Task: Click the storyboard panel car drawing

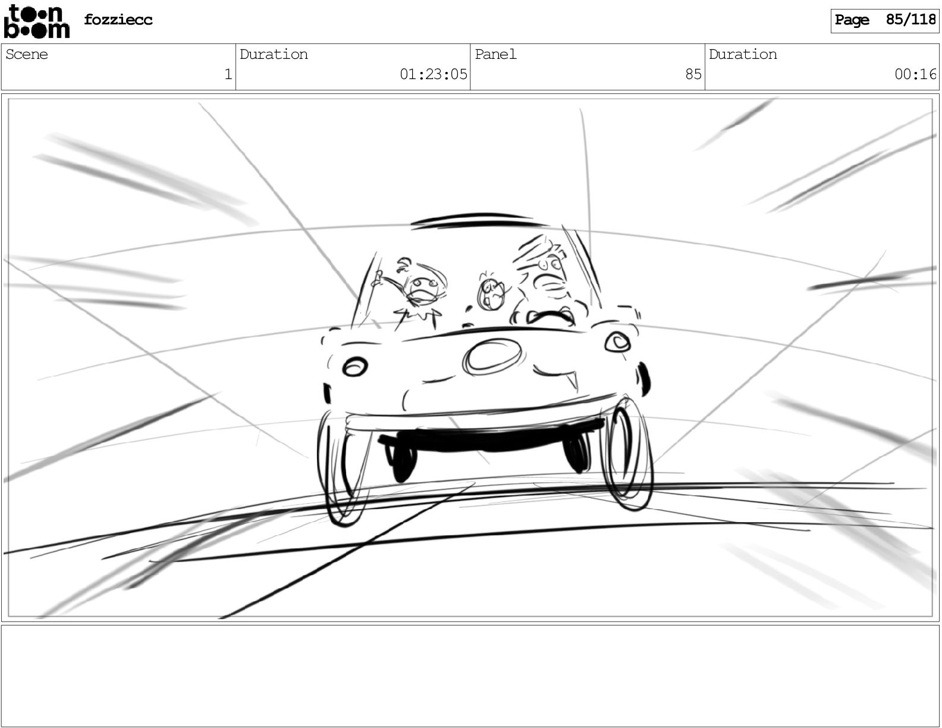Action: coord(485,369)
